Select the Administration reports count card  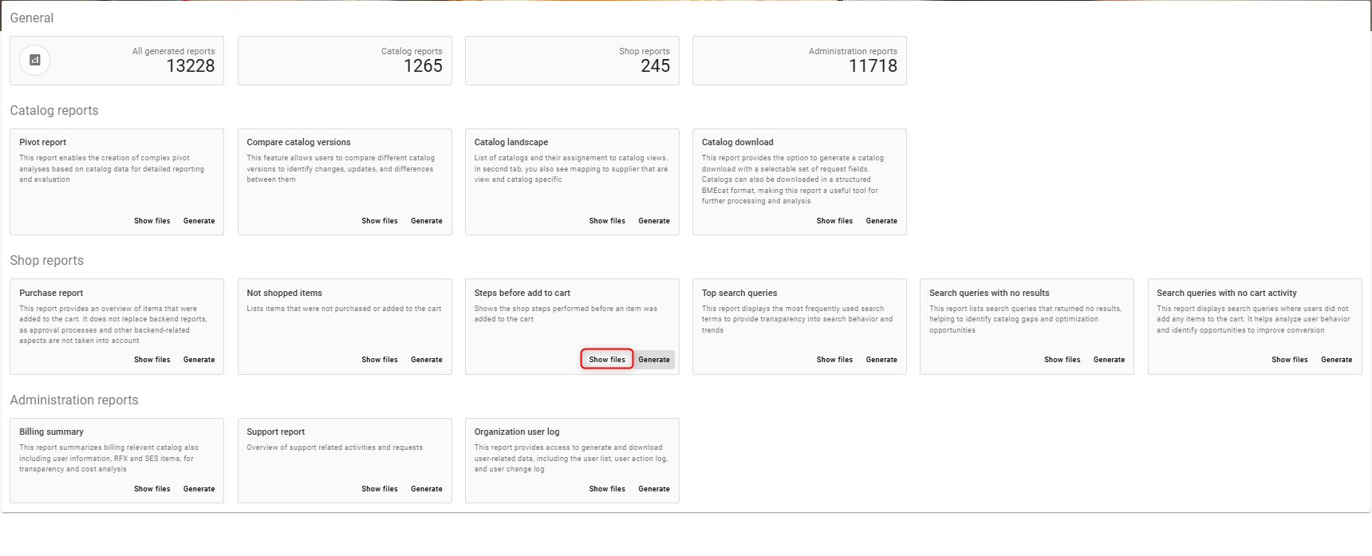tap(799, 61)
